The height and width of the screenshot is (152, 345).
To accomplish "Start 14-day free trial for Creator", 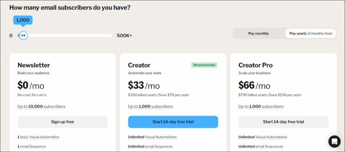I will pos(173,122).
